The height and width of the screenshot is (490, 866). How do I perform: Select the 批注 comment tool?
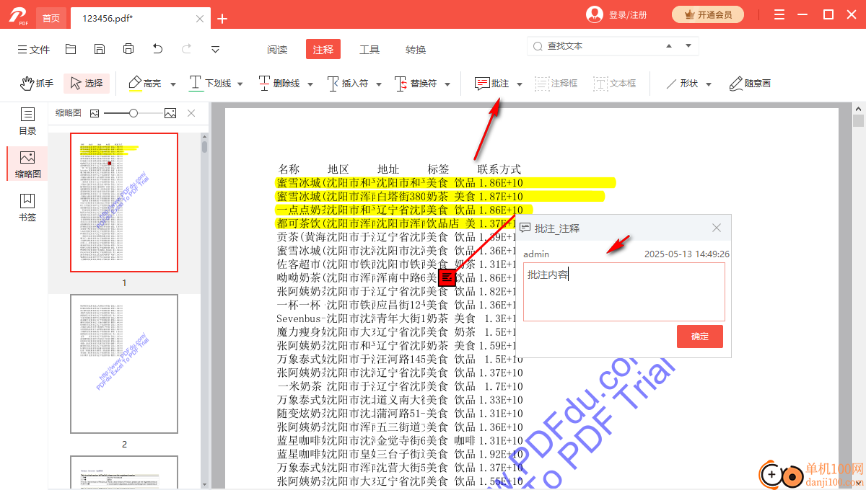click(x=491, y=84)
